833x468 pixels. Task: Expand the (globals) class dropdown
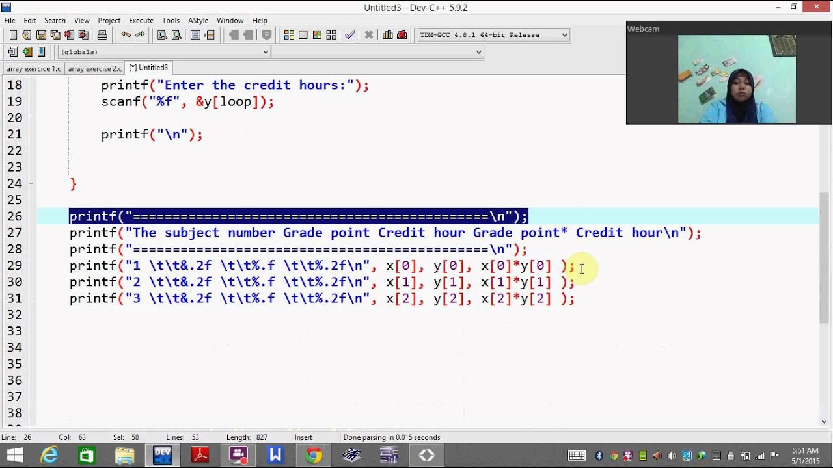pyautogui.click(x=164, y=52)
